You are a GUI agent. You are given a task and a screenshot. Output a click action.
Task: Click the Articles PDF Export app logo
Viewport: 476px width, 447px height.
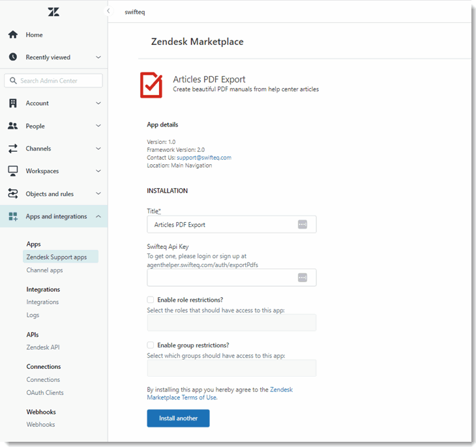151,85
